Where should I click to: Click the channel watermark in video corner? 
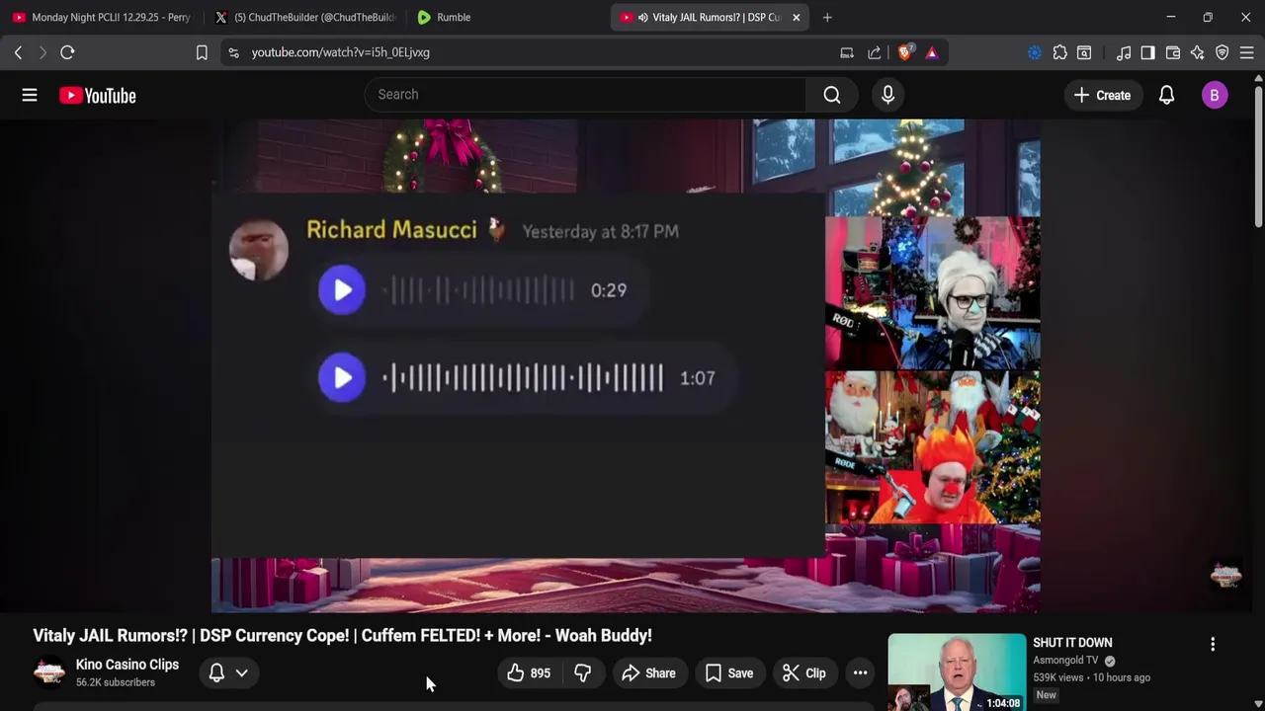coord(1225,575)
